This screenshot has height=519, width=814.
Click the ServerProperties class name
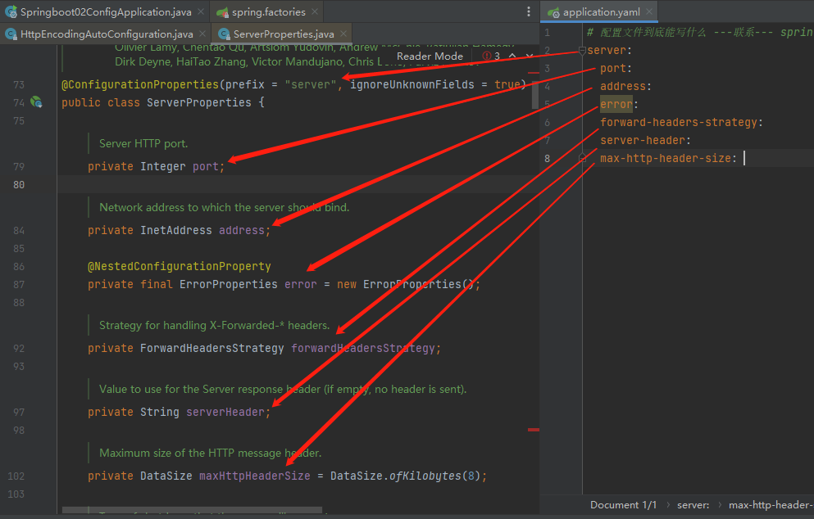pyautogui.click(x=199, y=102)
